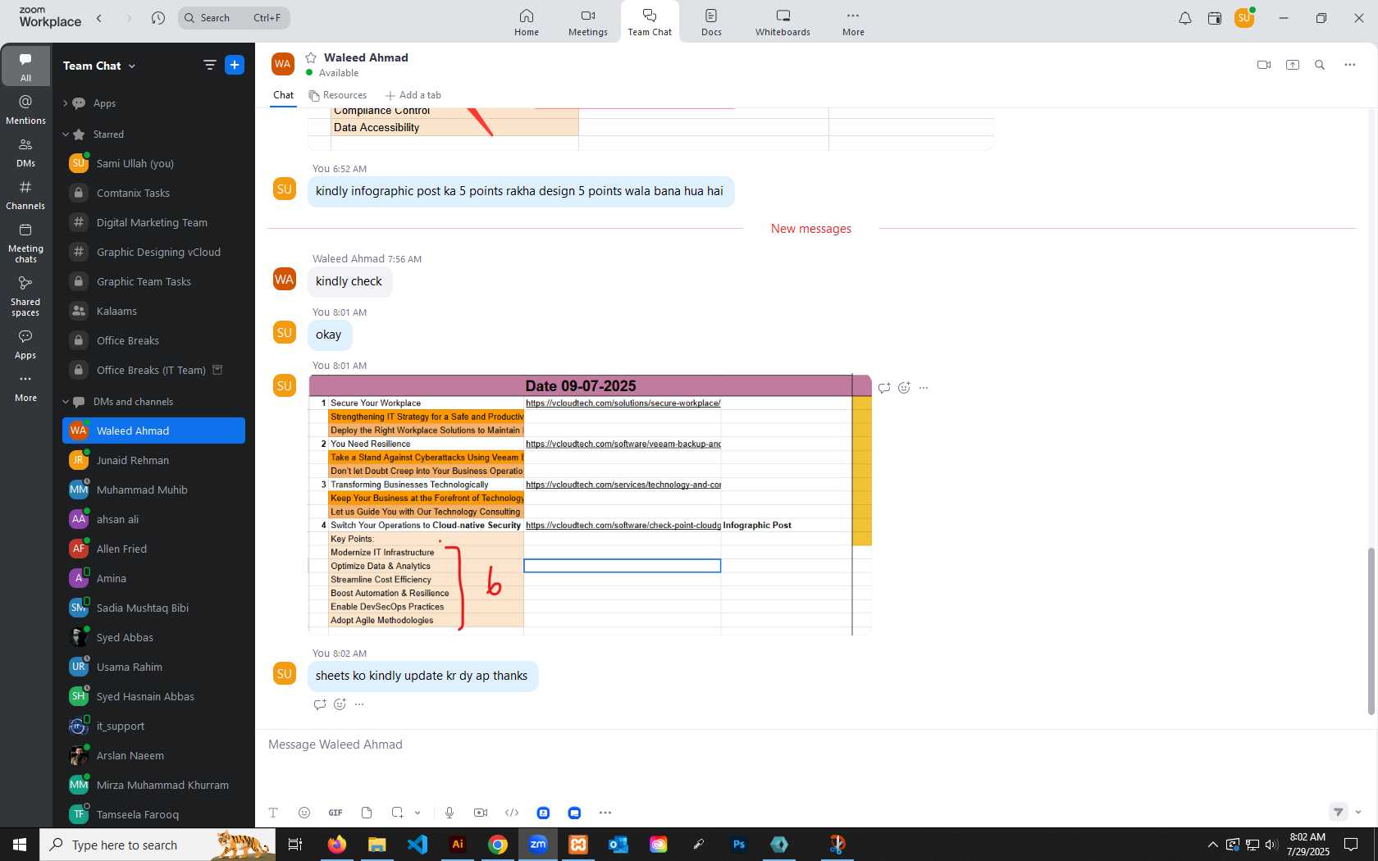Open the send options dropdown arrow
Screen dimensions: 1378x861
coord(1358,812)
